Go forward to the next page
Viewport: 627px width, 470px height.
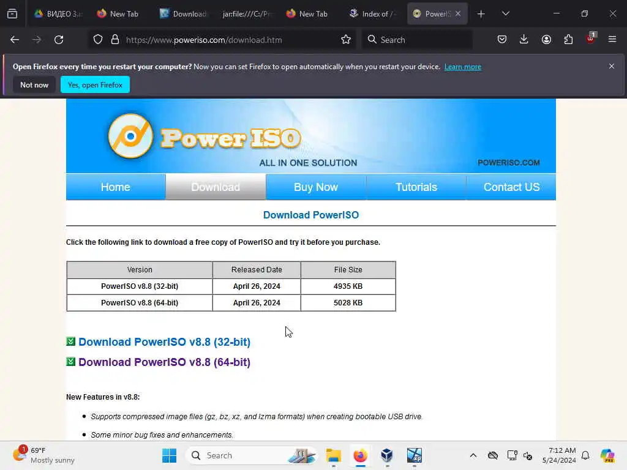point(36,40)
